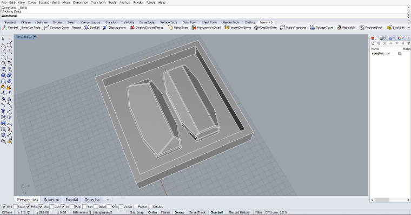The image size is (411, 215).
Task: Select the rectangle tool in sidebar
Action: click(x=9, y=57)
